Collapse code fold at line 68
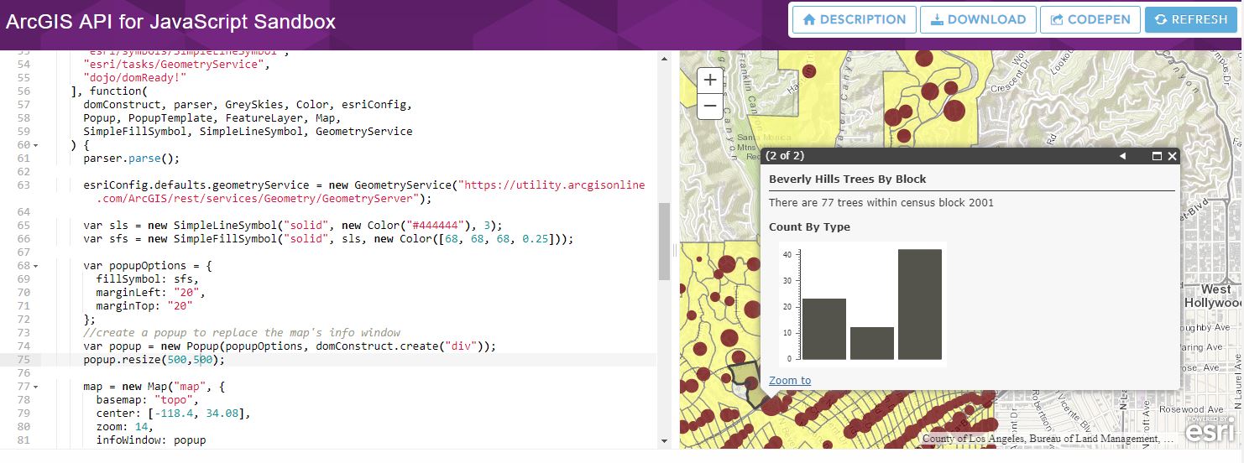This screenshot has width=1244, height=463. tap(35, 266)
